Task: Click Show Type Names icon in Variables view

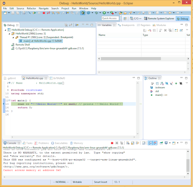Action: [x=145, y=30]
